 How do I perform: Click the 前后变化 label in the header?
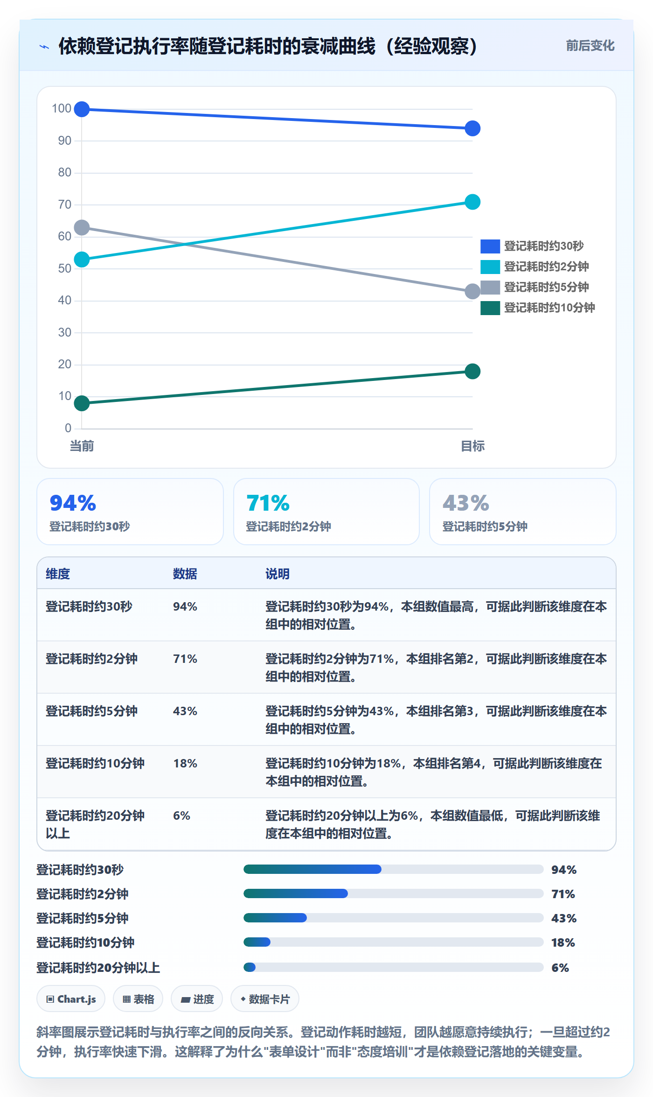590,46
